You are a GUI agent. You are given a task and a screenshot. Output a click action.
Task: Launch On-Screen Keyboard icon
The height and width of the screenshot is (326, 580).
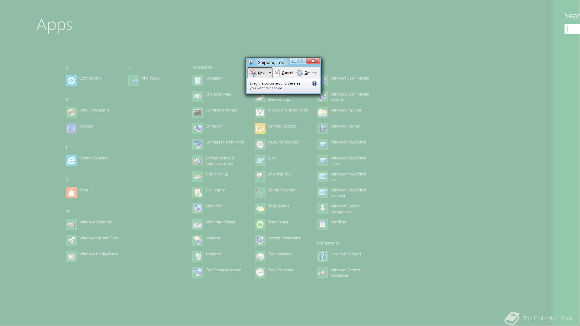point(198,273)
